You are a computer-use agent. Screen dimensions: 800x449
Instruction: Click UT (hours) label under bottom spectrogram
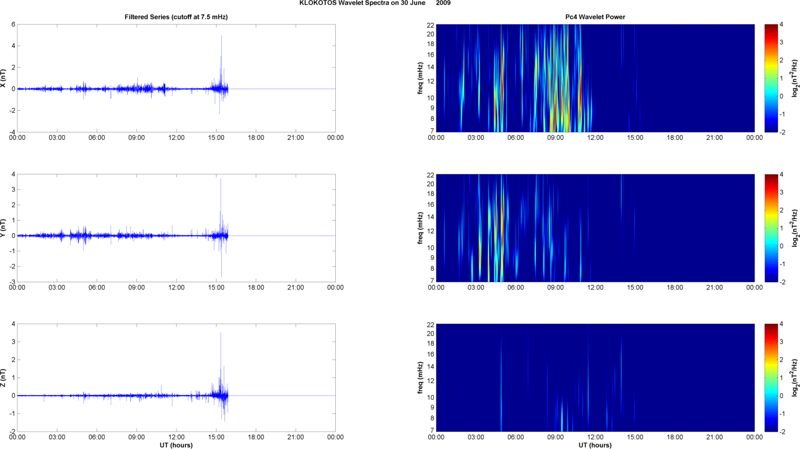(595, 445)
